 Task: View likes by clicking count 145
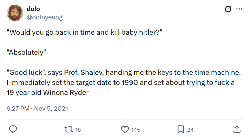[136, 130]
